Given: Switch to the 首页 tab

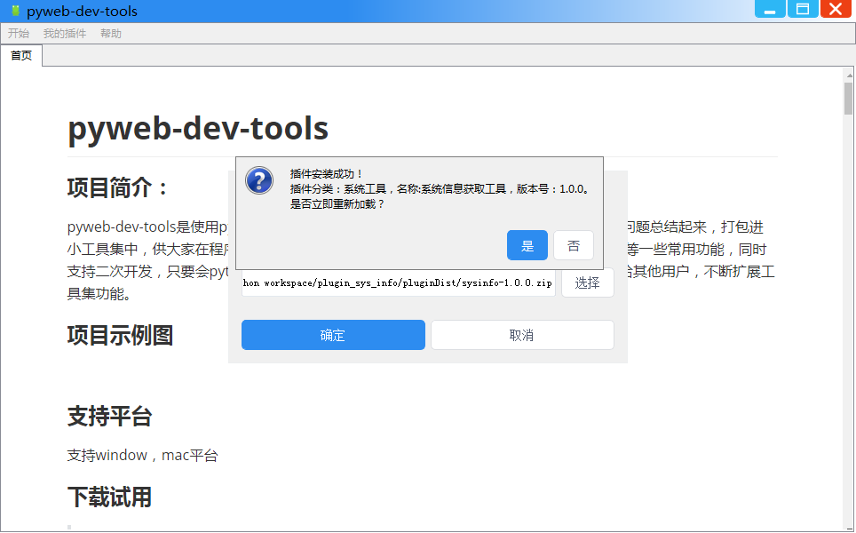Looking at the screenshot, I should [21, 54].
